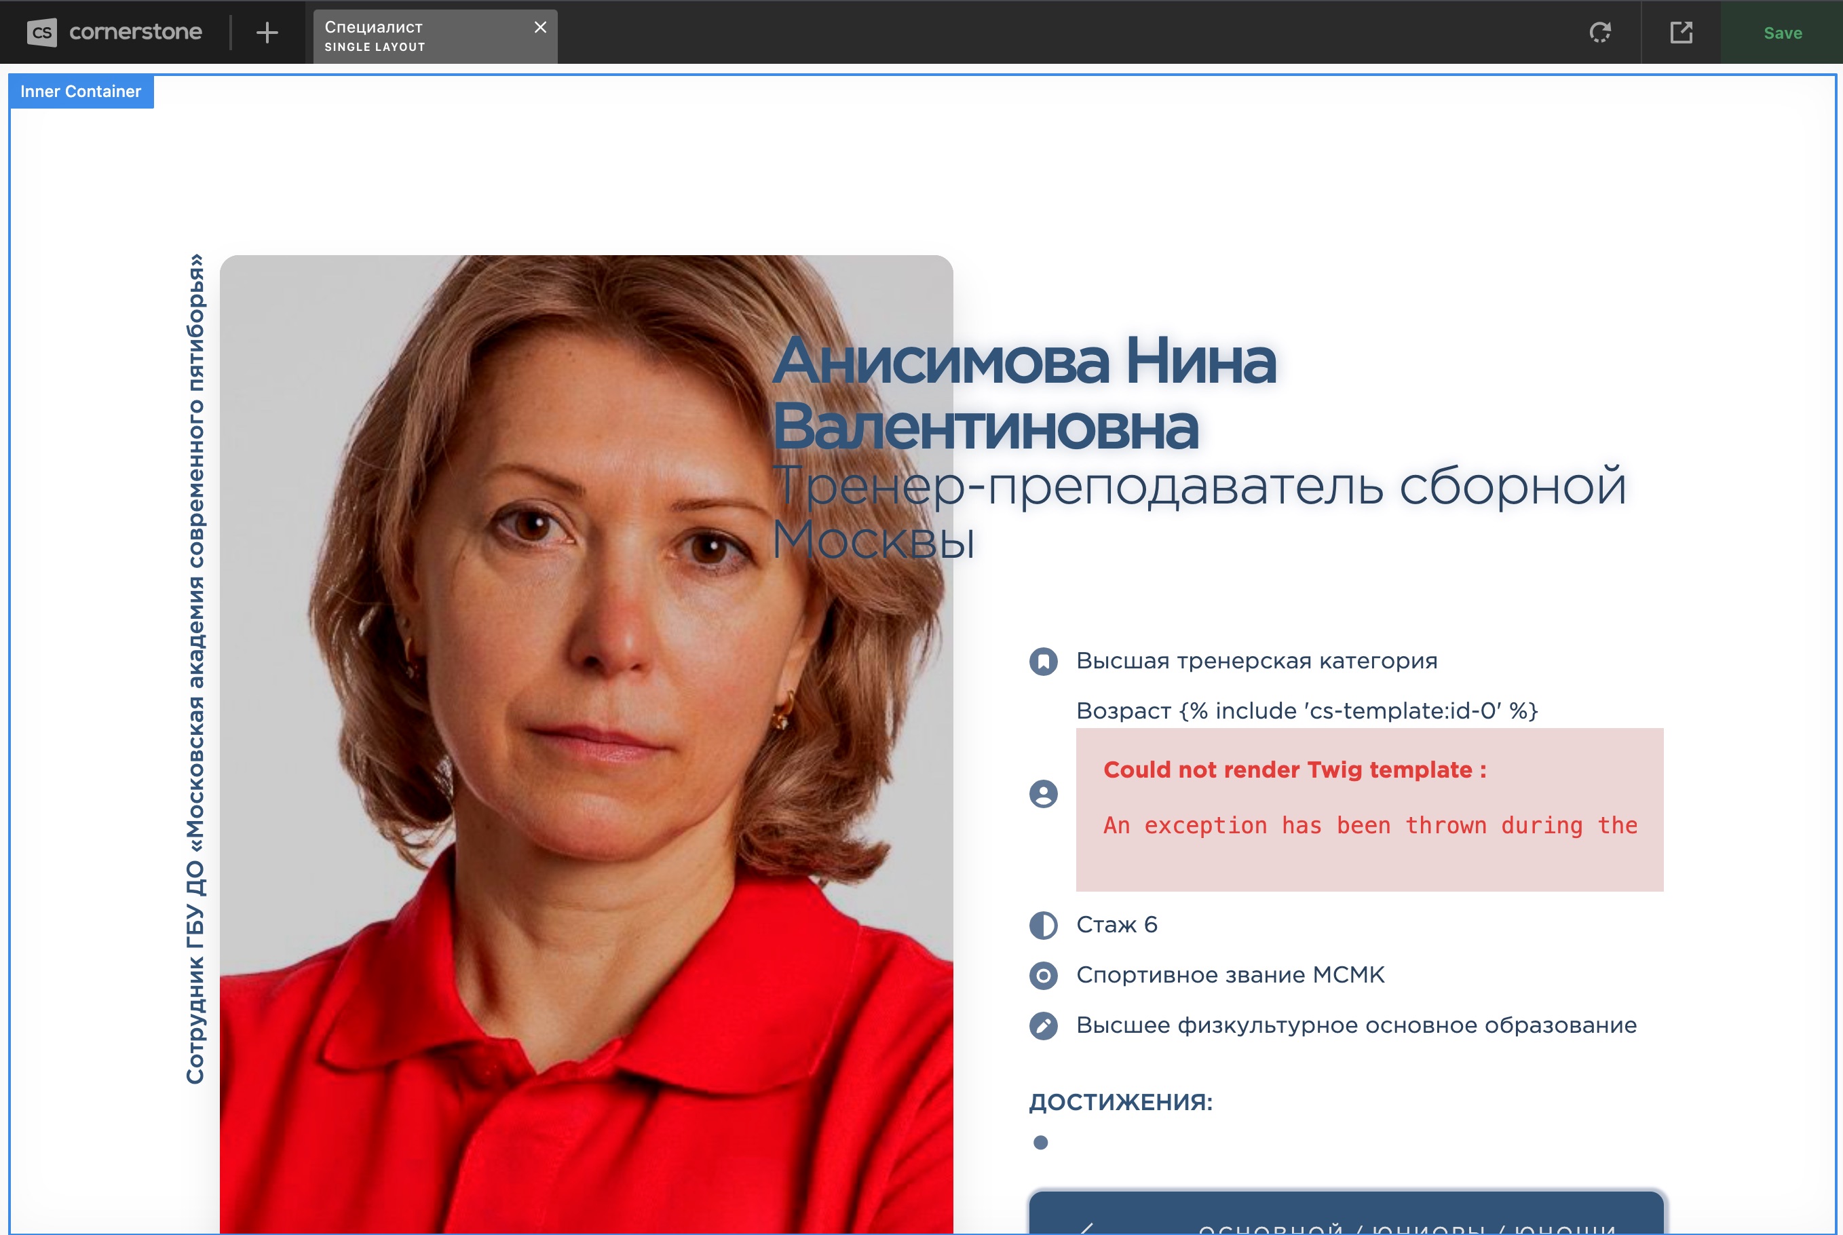Click the Cornerstone CS logo icon

[42, 33]
